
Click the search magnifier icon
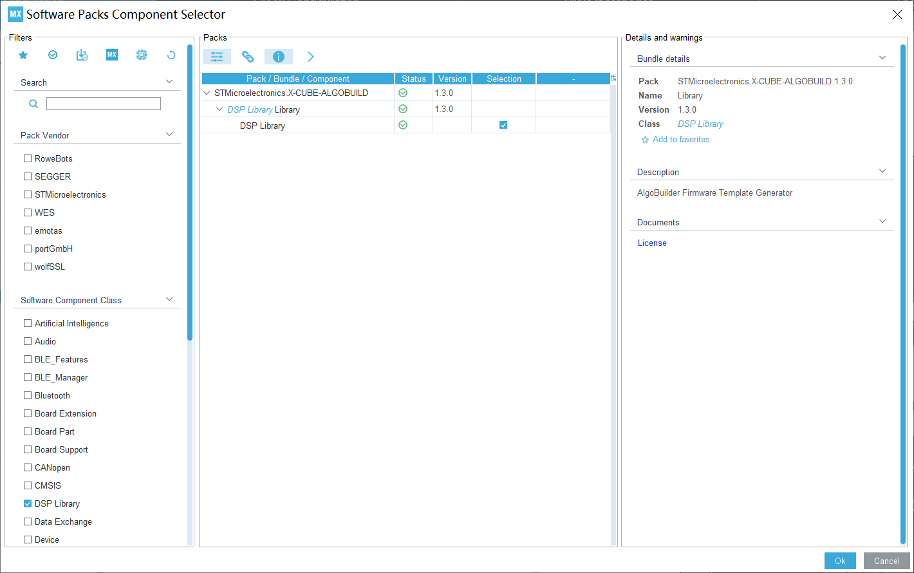coord(34,104)
